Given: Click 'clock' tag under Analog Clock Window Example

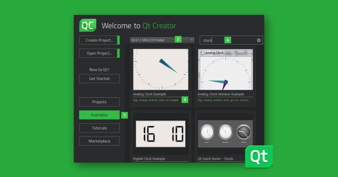Looking at the screenshot, I should (x=226, y=100).
